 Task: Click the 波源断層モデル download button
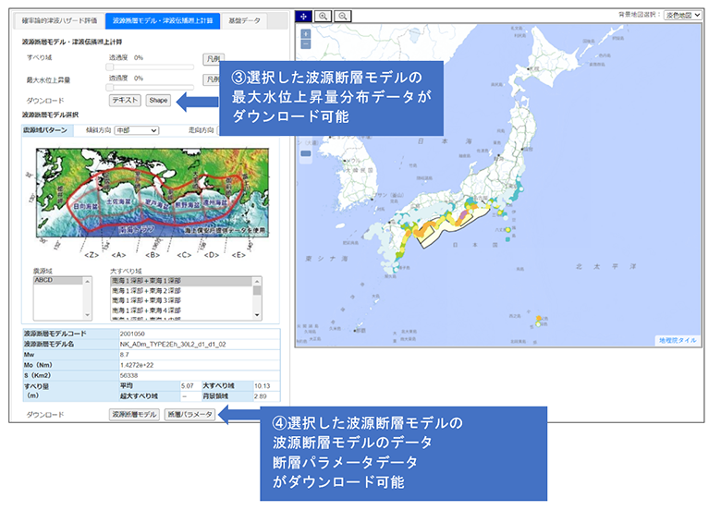pos(134,415)
